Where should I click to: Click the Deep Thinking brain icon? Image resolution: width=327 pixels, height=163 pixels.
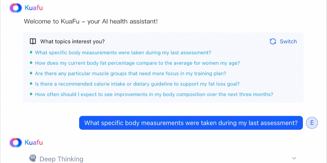pyautogui.click(x=33, y=158)
